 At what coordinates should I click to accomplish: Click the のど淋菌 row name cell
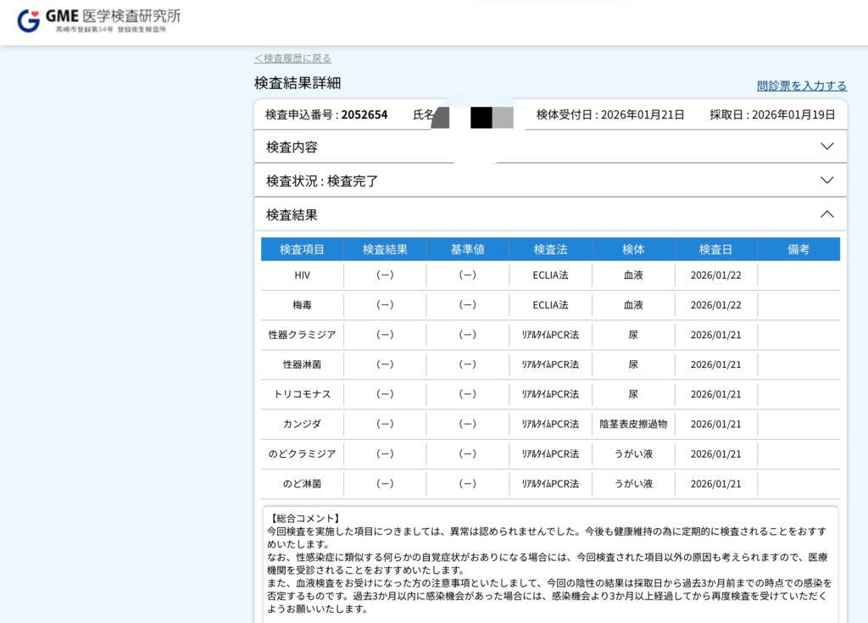[303, 483]
